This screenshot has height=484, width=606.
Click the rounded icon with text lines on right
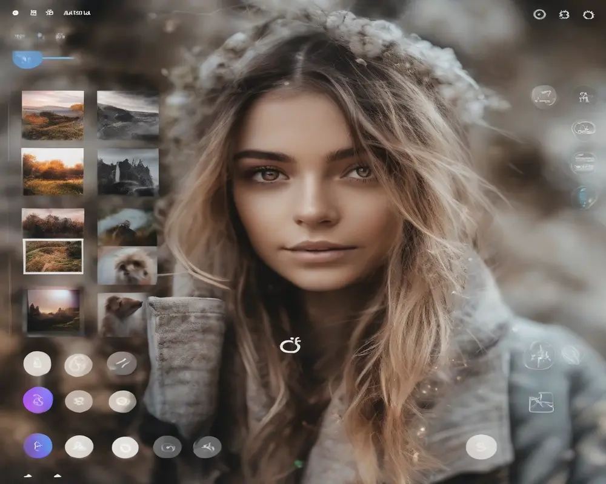tap(584, 163)
